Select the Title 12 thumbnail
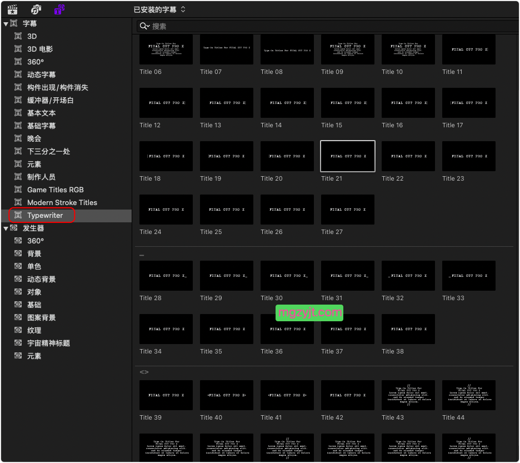The width and height of the screenshot is (520, 463). pos(166,103)
